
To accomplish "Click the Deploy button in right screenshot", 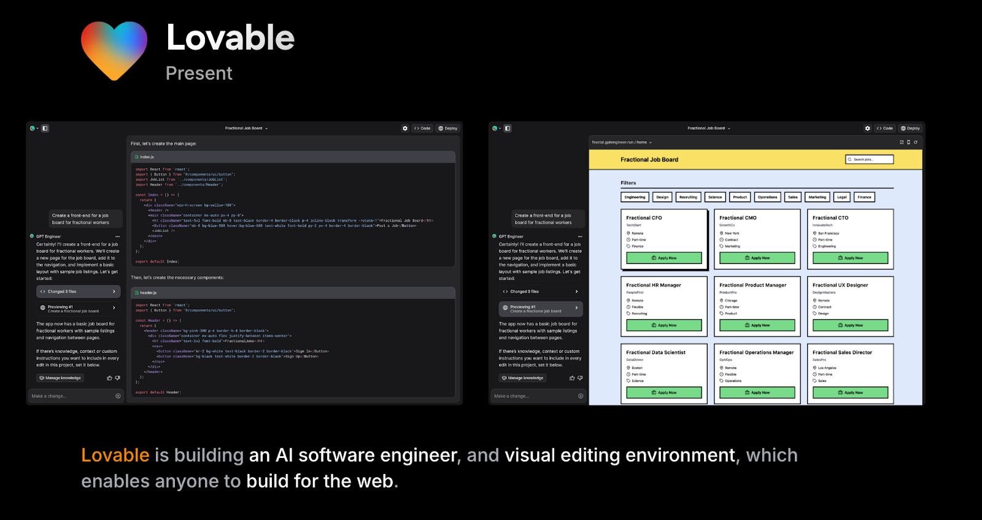I will 910,128.
